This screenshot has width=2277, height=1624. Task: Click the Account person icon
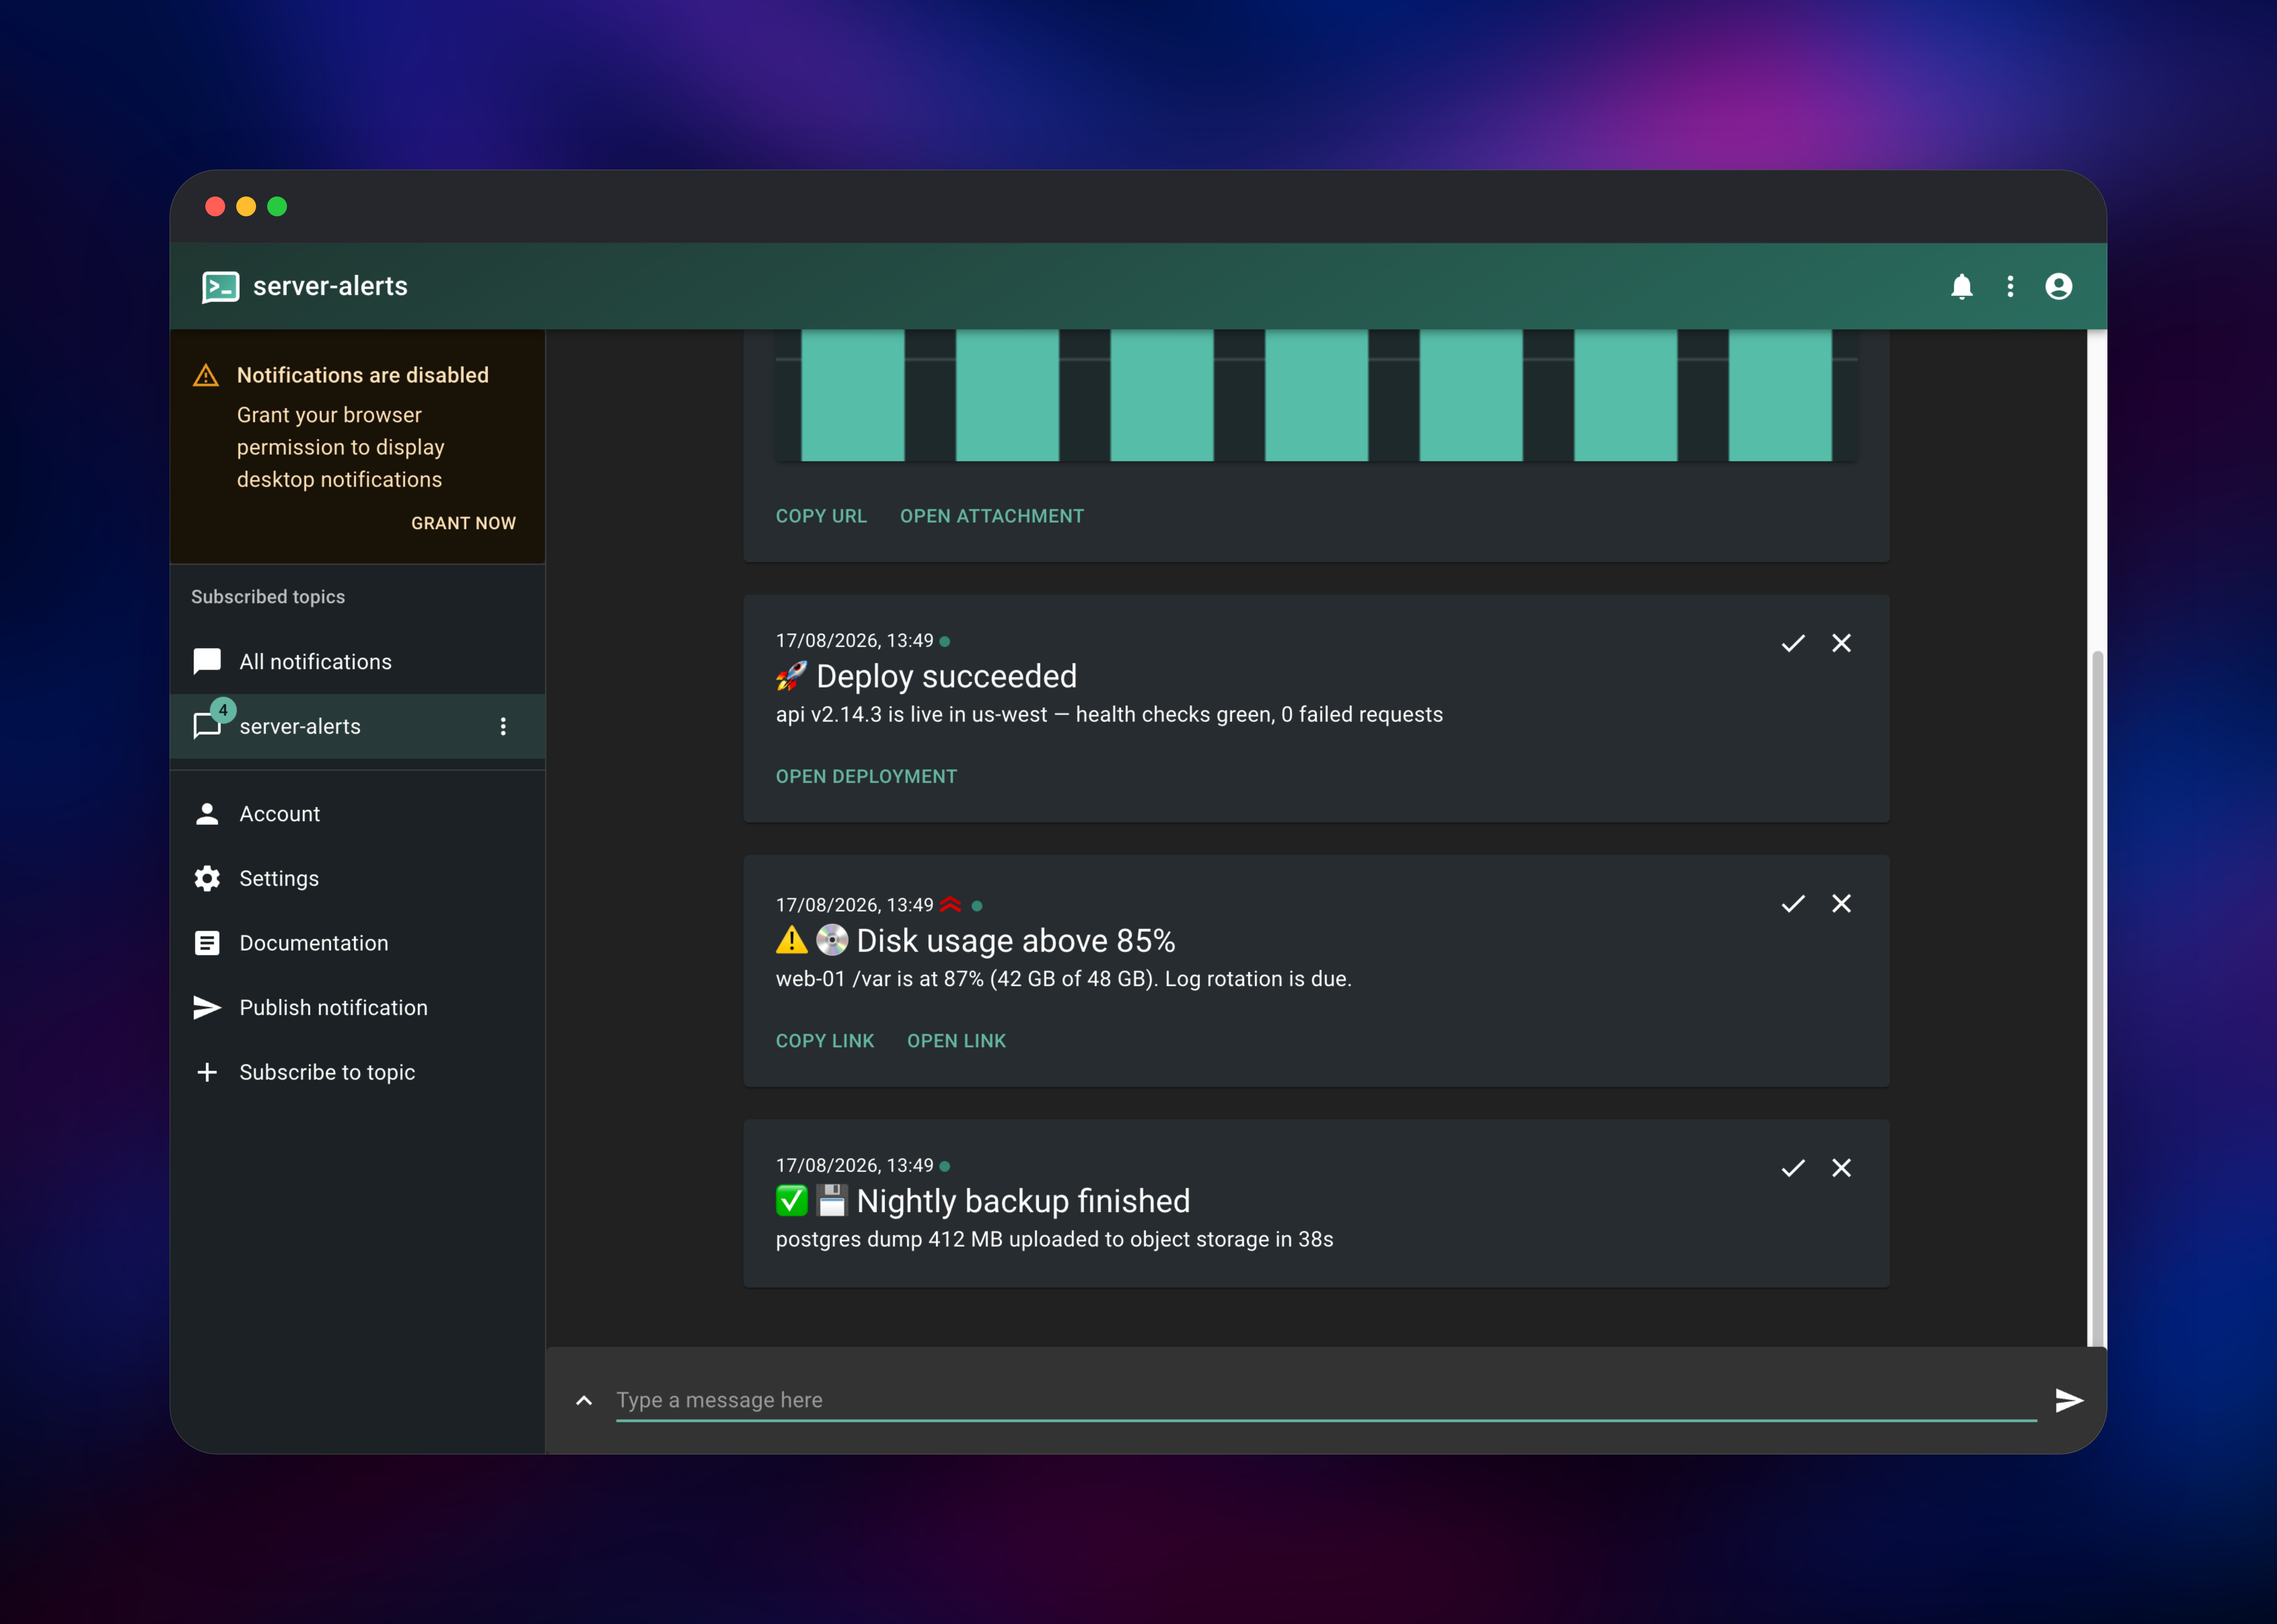coord(207,814)
